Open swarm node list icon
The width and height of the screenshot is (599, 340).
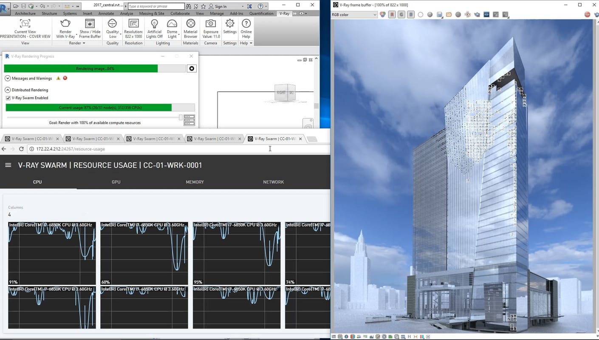[x=189, y=120]
